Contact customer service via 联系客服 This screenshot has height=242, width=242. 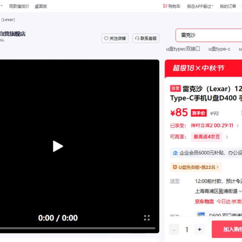coord(146,38)
